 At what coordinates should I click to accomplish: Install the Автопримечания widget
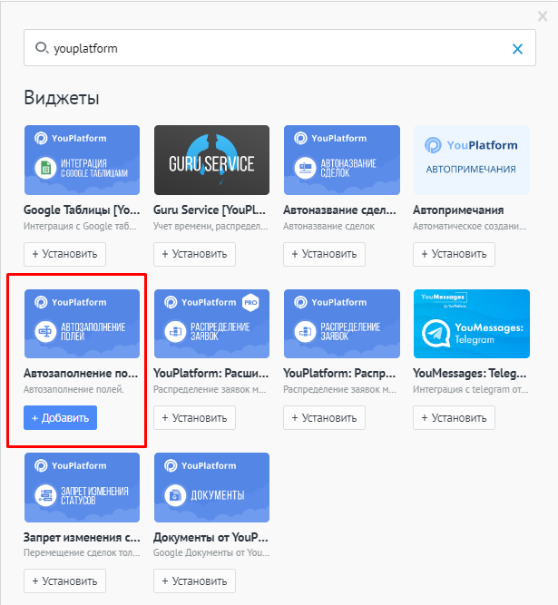(454, 254)
